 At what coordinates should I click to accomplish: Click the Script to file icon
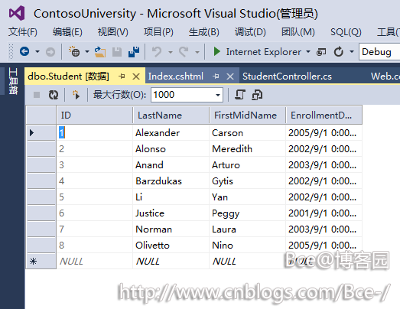257,95
